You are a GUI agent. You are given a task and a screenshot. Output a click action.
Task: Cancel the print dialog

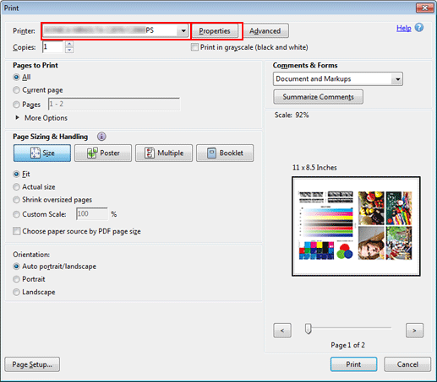(407, 364)
